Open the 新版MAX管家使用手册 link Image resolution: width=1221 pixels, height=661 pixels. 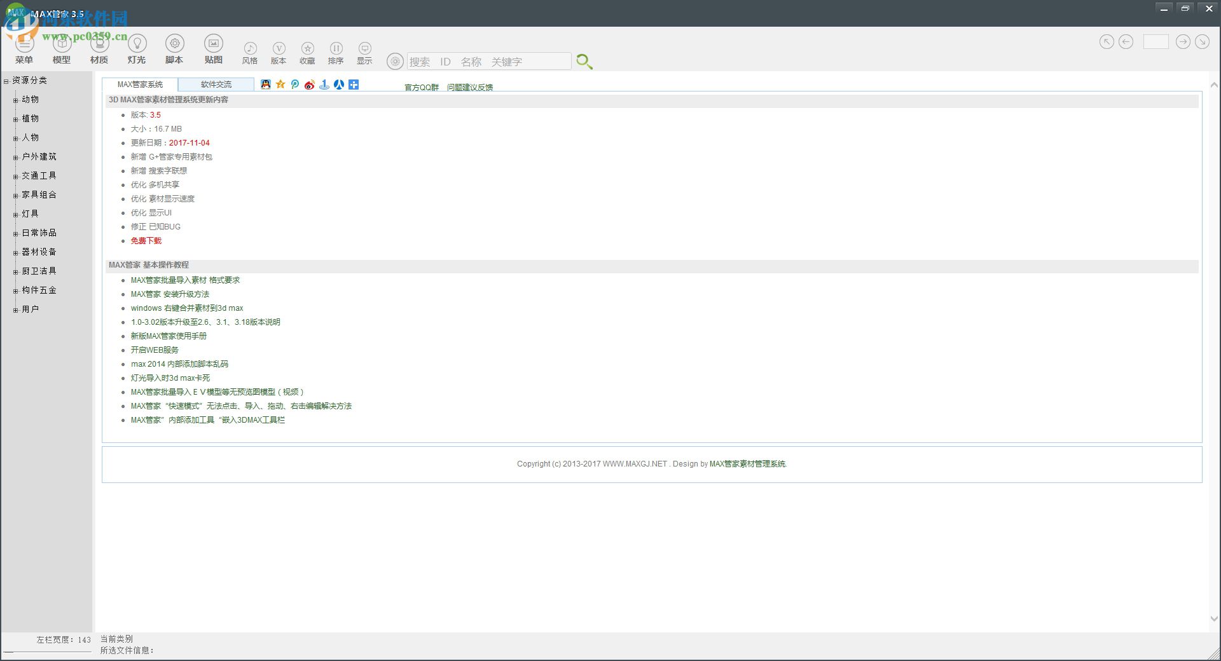click(169, 336)
